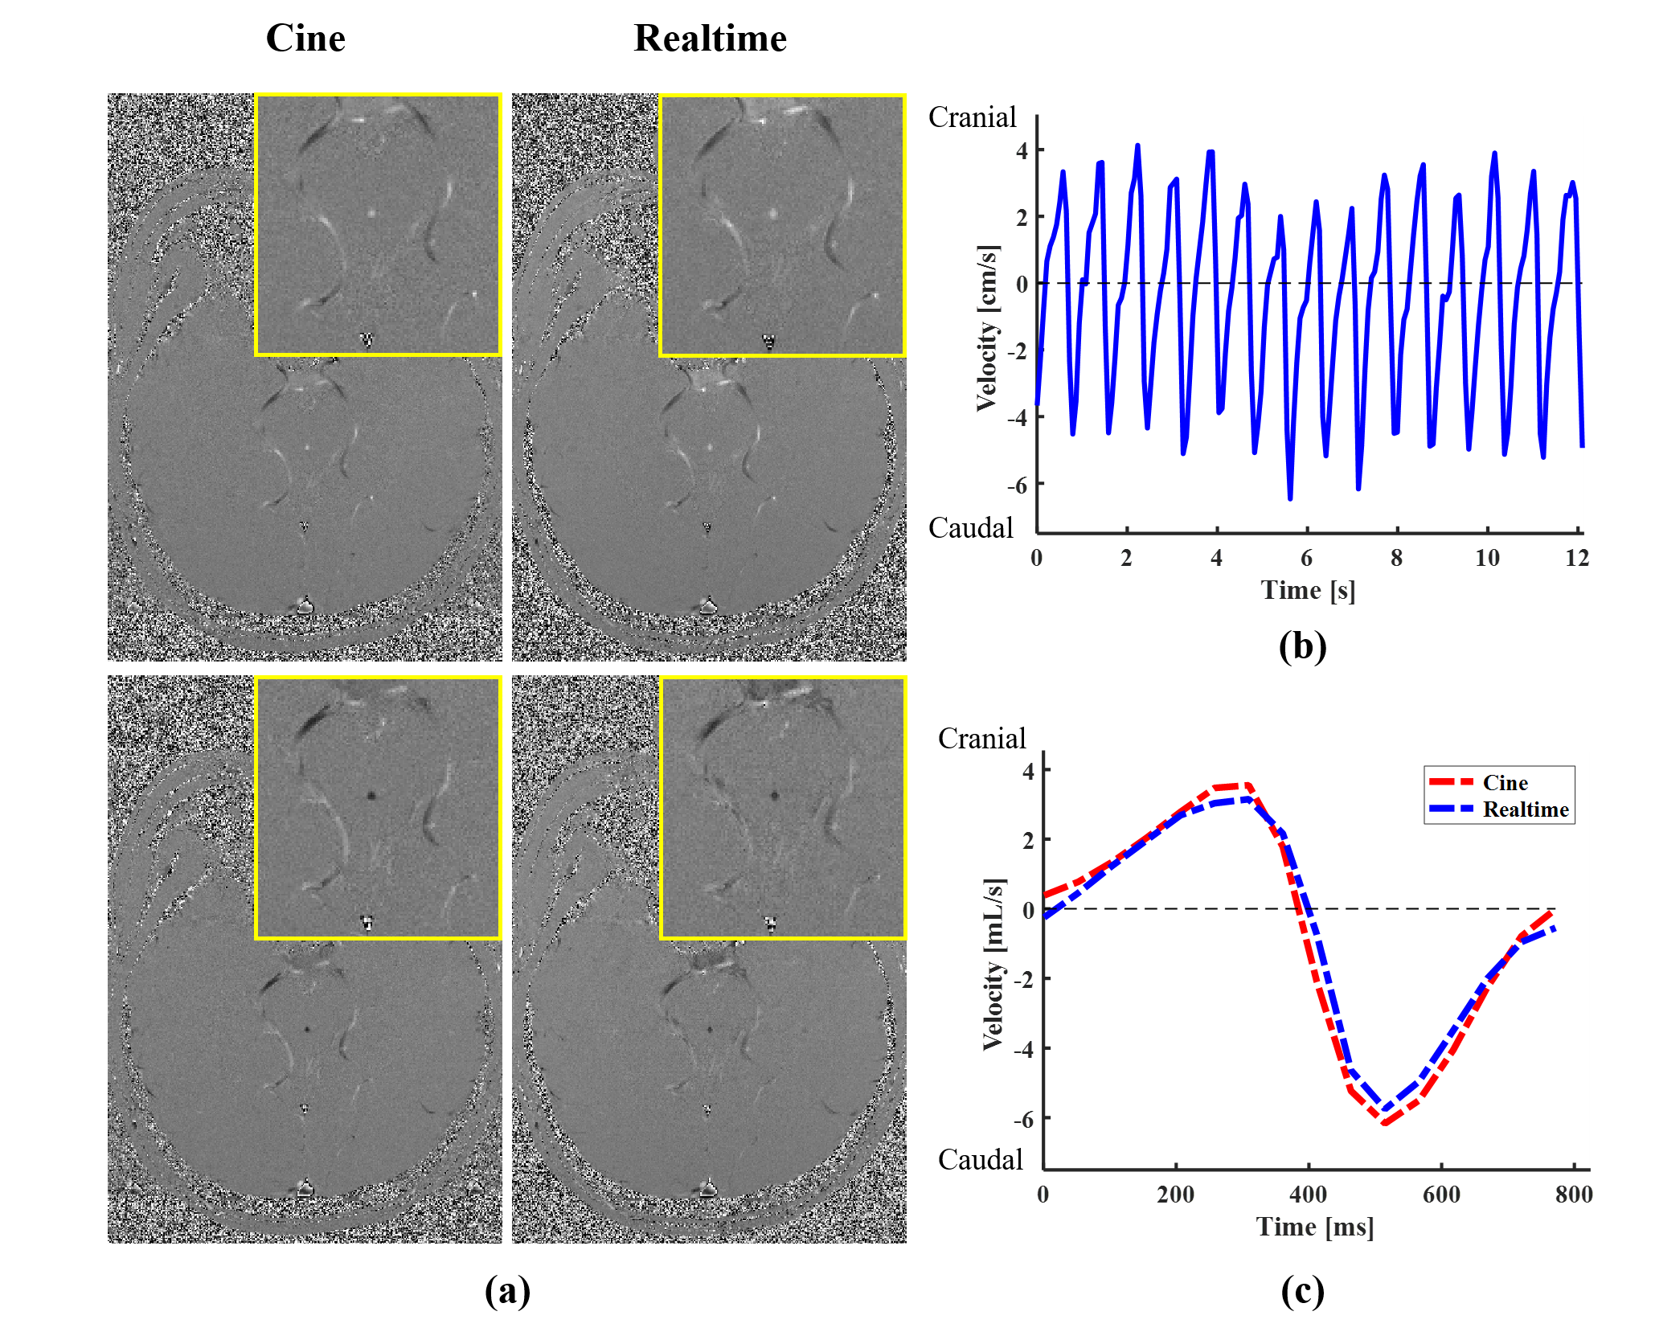Click the bright center dot in top-left inset
Image resolution: width=1655 pixels, height=1336 pixels.
(x=371, y=214)
